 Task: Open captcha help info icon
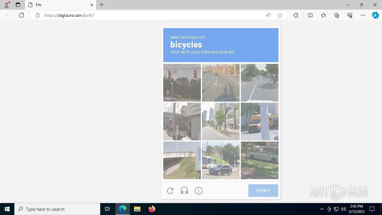[199, 191]
